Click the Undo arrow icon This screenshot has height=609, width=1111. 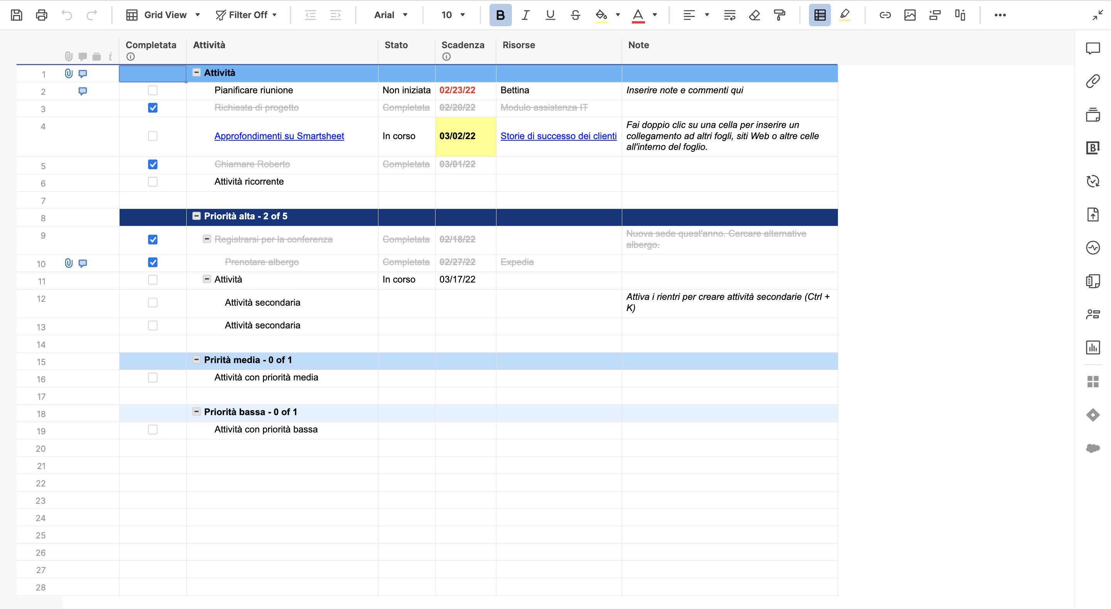click(x=67, y=15)
